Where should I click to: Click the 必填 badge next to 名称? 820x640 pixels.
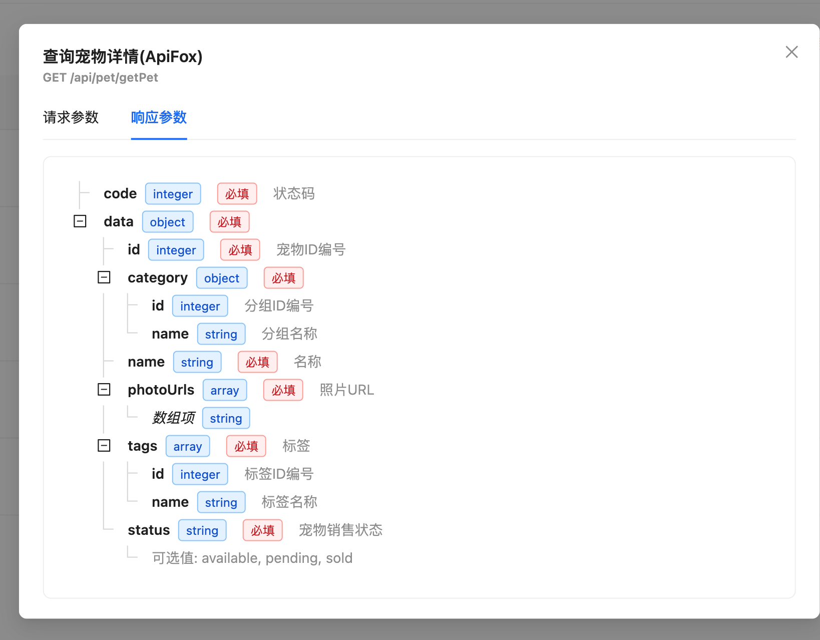coord(257,362)
